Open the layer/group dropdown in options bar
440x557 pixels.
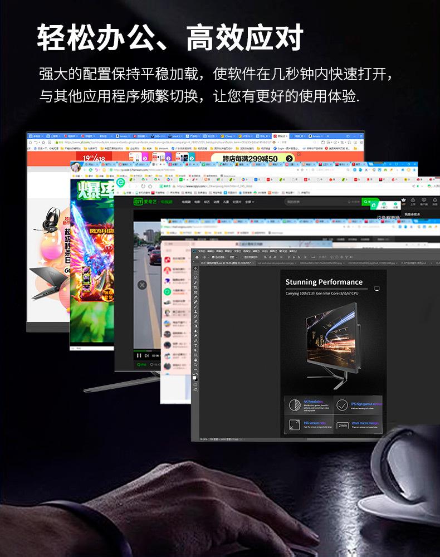tap(232, 257)
